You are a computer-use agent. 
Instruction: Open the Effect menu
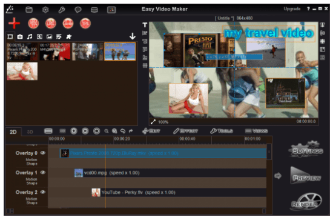pos(185,131)
